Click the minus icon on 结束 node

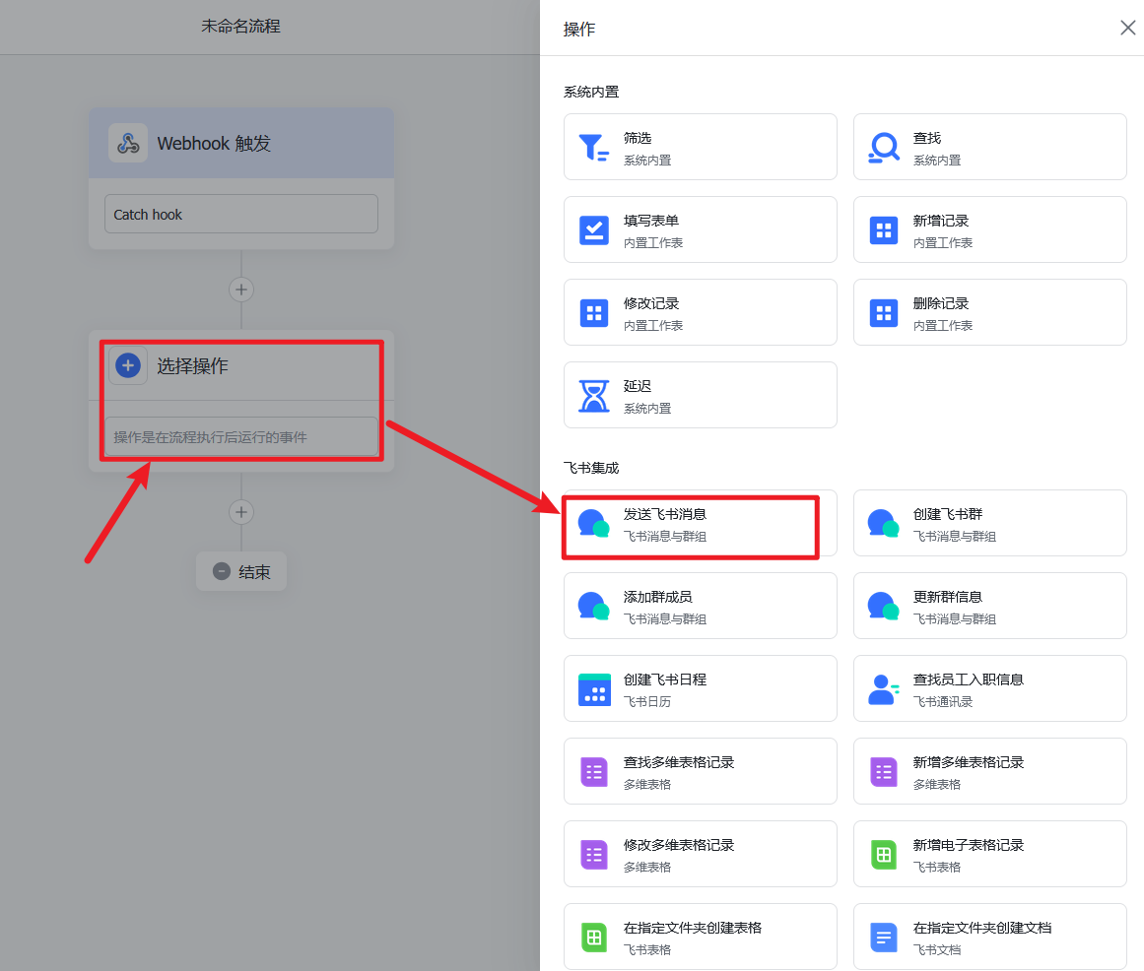(222, 571)
